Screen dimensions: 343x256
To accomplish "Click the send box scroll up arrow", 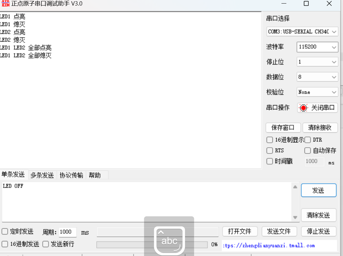I will tap(295, 187).
